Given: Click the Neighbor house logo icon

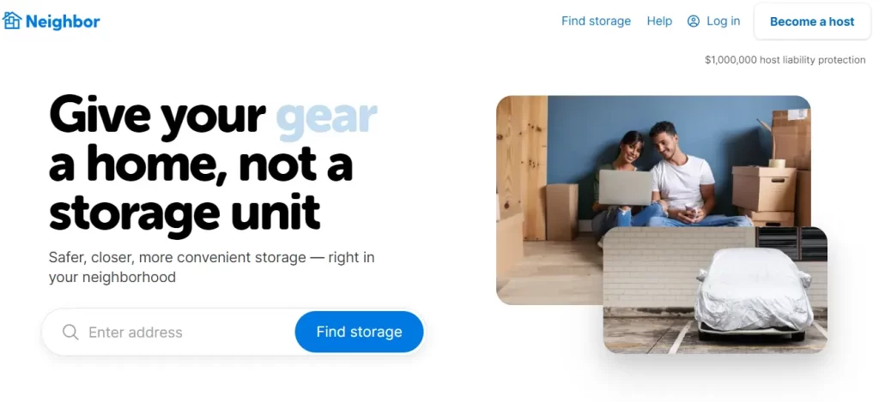Looking at the screenshot, I should click(x=12, y=21).
